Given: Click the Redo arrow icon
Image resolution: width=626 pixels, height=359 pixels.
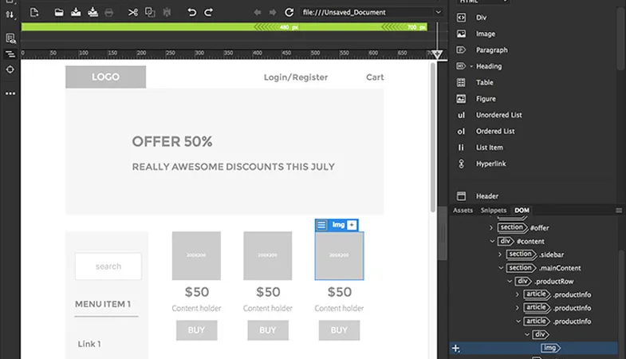Looking at the screenshot, I should click(209, 12).
